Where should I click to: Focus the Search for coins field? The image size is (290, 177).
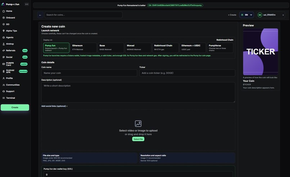[x=83, y=15]
